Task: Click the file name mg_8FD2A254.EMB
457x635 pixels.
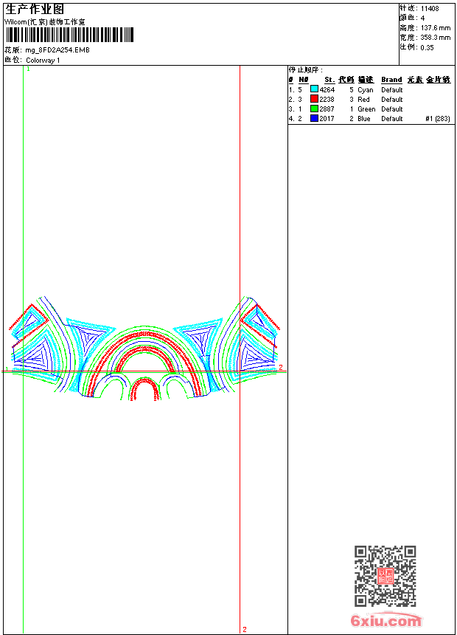Action: (57, 49)
